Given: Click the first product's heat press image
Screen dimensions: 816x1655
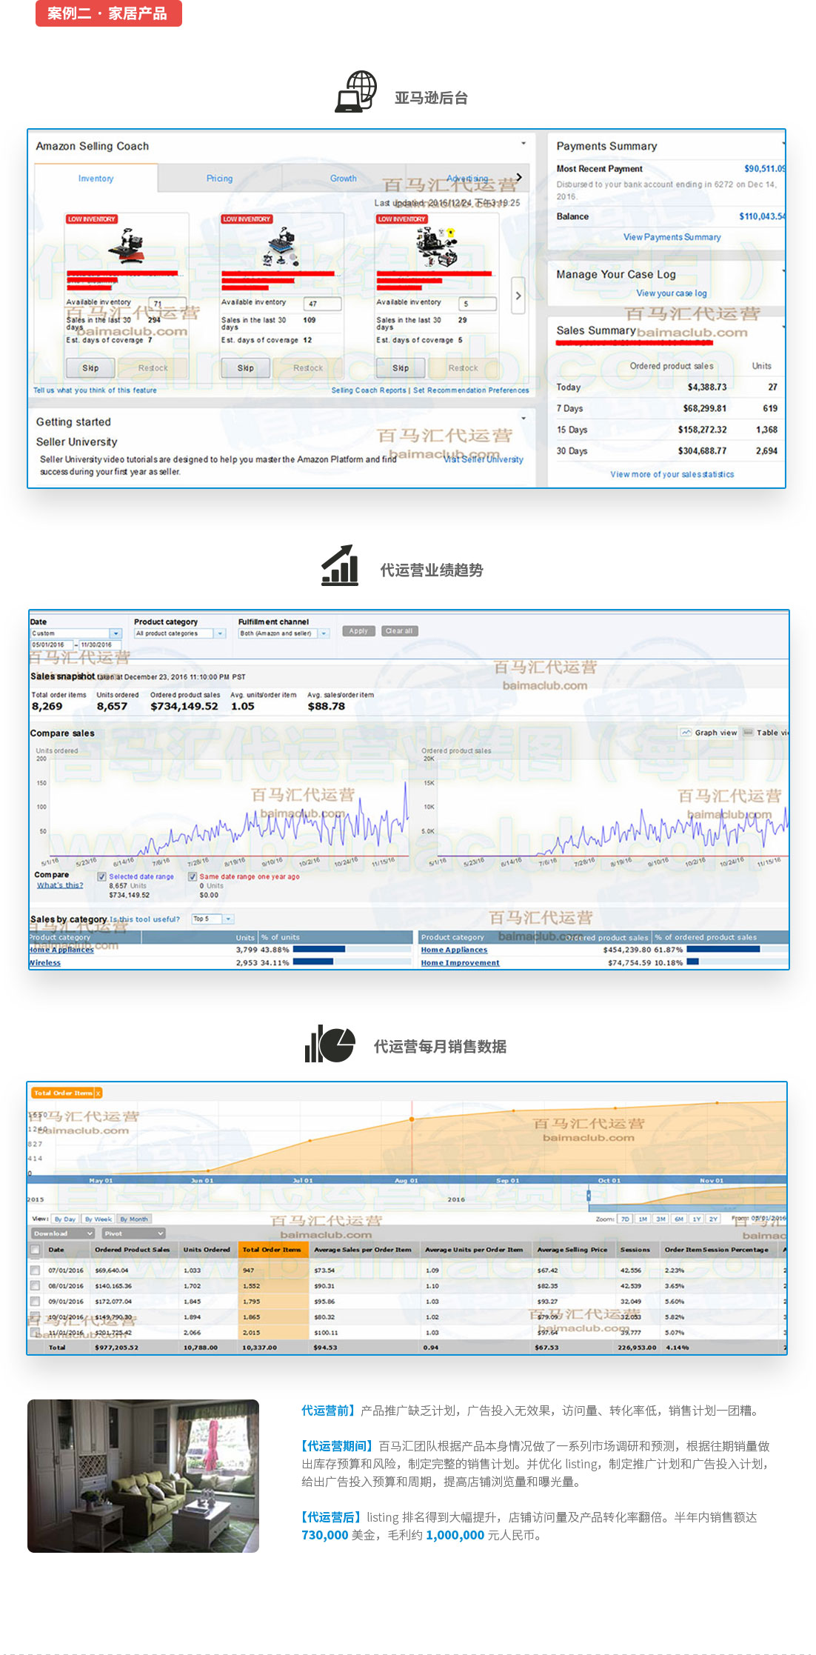Looking at the screenshot, I should (126, 245).
